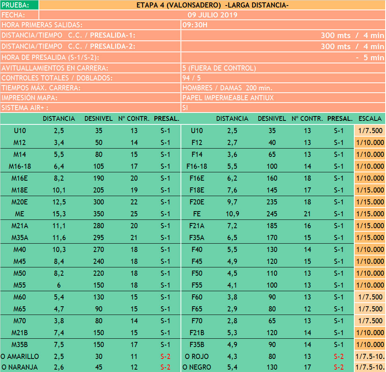Select the M16-18 category cell

tap(20, 166)
